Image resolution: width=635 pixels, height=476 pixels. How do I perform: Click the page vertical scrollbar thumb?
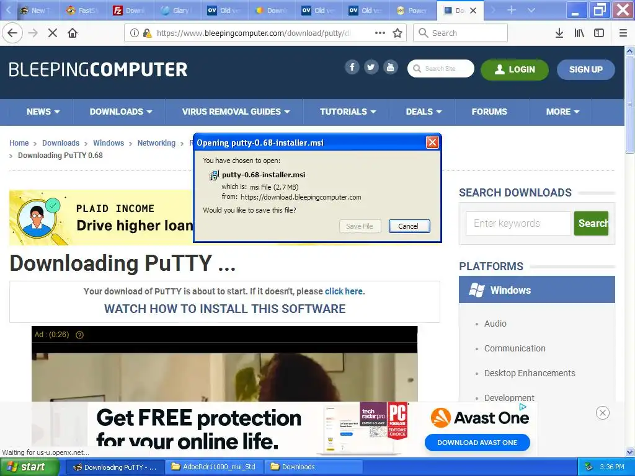[630, 104]
